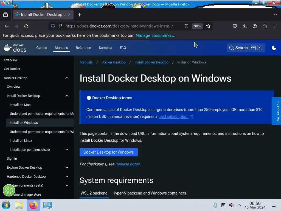Click the docs.docker.com address bar

click(119, 26)
